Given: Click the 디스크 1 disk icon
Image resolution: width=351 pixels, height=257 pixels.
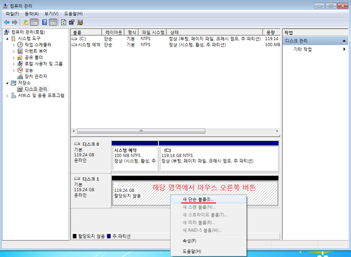Looking at the screenshot, I should (x=77, y=179).
